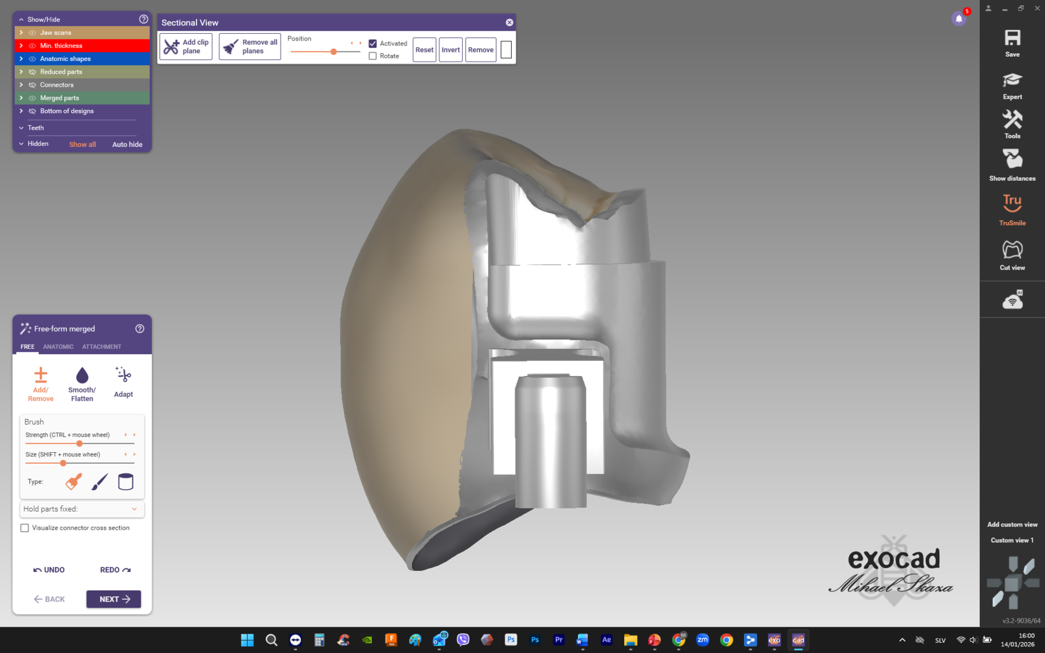Open the Hold parts fixed dropdown
This screenshot has width=1045, height=653.
82,509
